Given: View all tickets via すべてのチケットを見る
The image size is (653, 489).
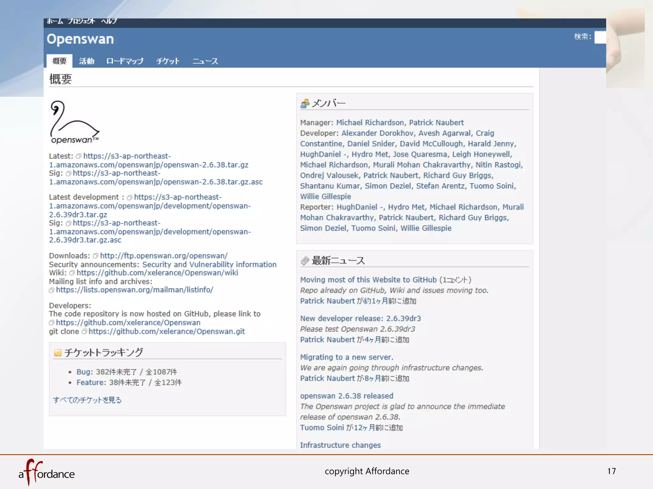Looking at the screenshot, I should click(x=87, y=400).
